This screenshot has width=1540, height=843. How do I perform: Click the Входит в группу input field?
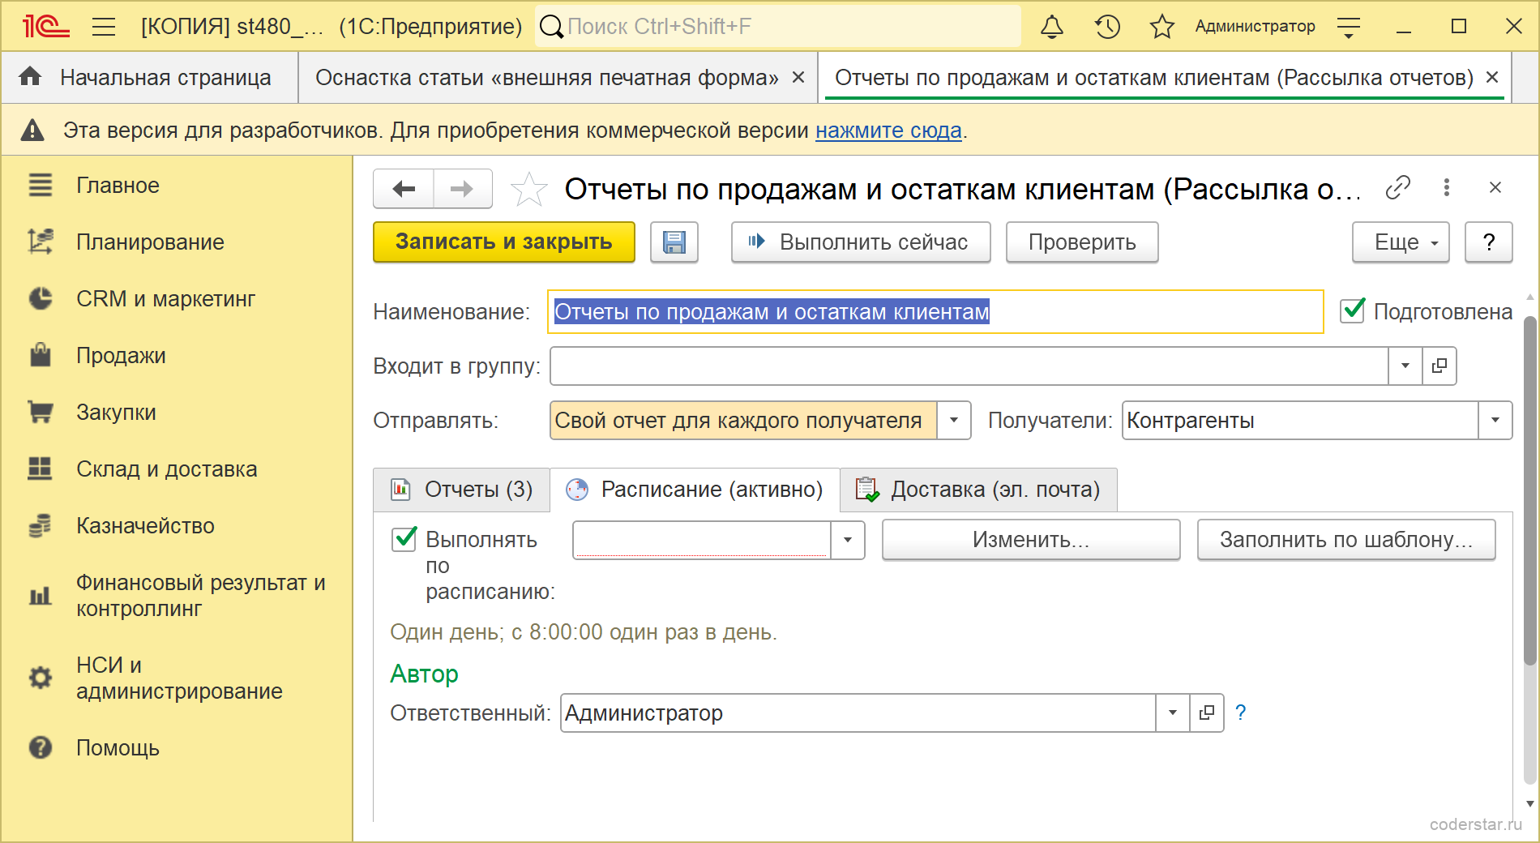[969, 366]
